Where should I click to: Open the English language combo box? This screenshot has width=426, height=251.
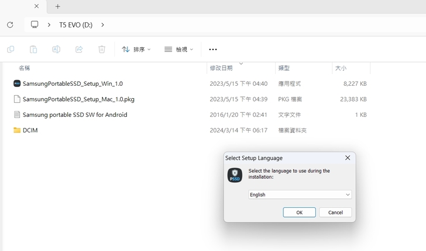pos(300,194)
